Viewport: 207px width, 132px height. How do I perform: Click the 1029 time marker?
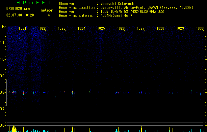point(180,28)
